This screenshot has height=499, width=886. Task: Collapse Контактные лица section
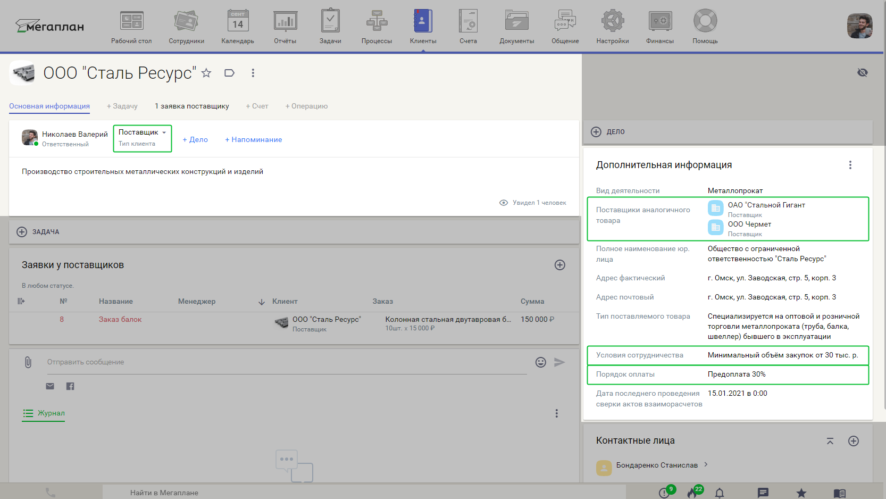(x=830, y=441)
